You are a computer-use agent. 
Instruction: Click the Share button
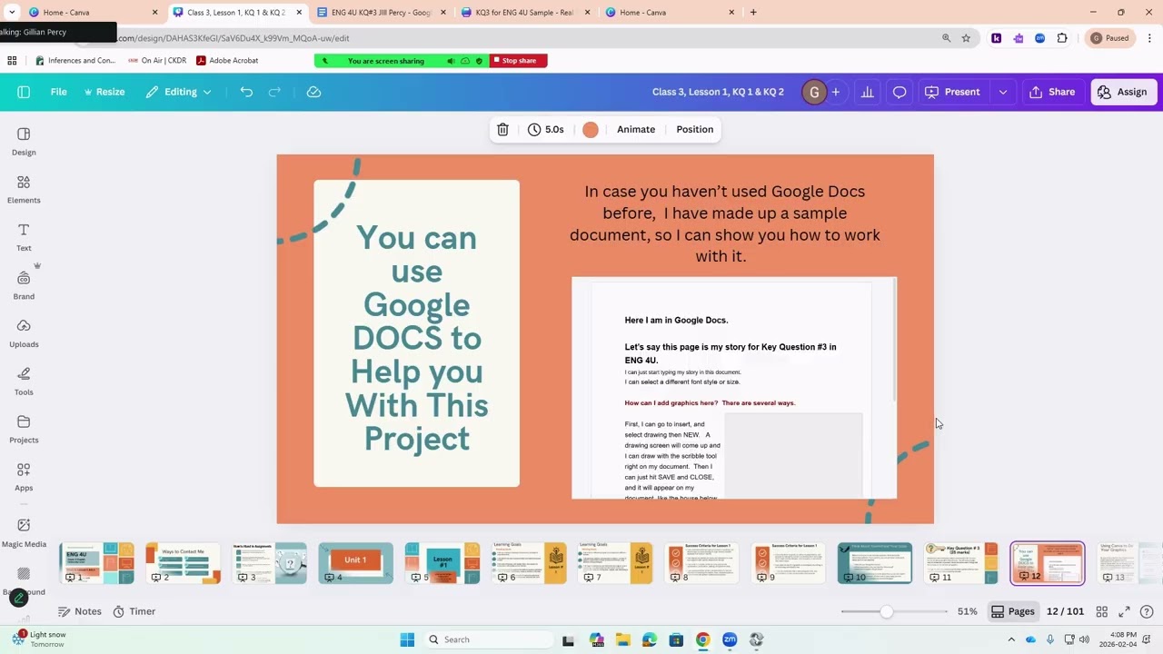[x=1052, y=92]
